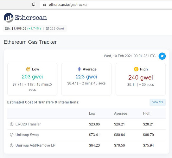Open the View API button
172x158 pixels.
157,102
